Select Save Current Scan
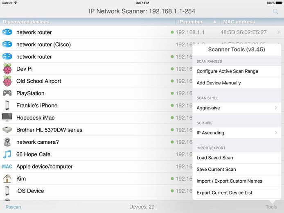 [237, 169]
